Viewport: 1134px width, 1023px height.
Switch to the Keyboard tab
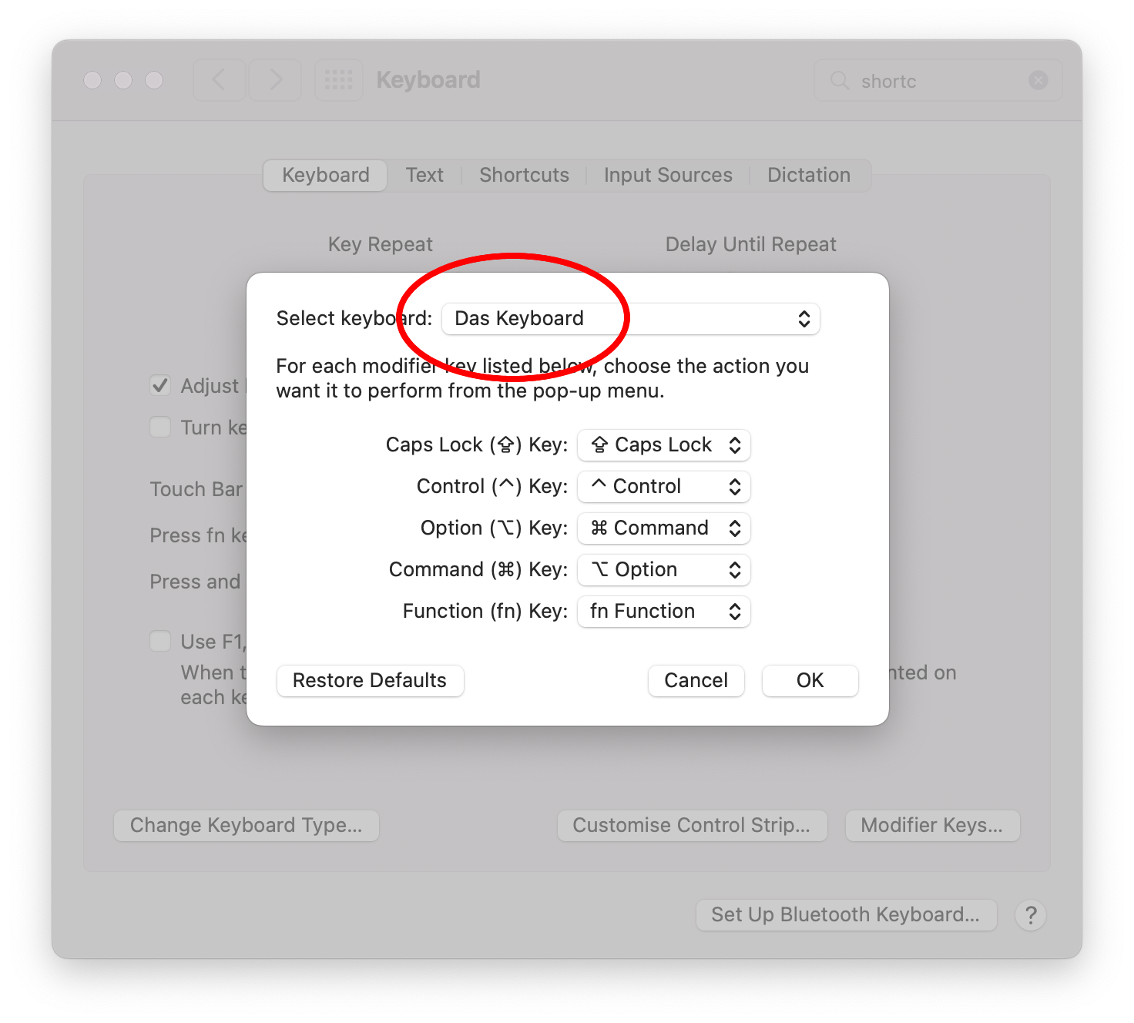(325, 176)
